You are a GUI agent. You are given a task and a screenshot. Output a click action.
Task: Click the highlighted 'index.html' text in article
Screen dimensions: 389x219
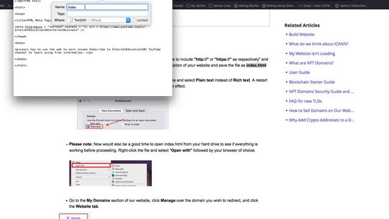[x=256, y=65]
